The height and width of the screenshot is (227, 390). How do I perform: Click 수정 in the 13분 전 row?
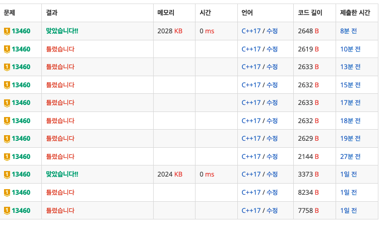[272, 67]
